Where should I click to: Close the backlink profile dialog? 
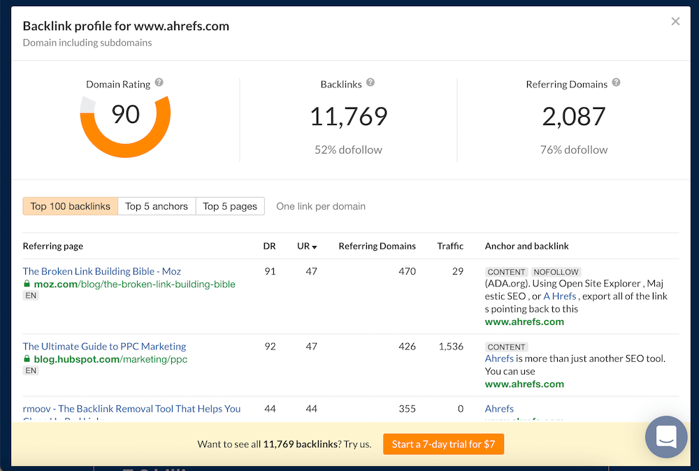(x=675, y=22)
